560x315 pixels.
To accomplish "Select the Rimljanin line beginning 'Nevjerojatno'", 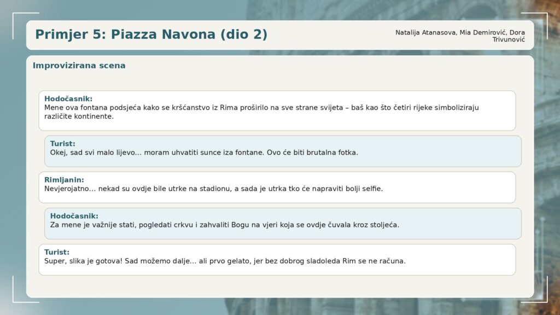I will click(213, 189).
